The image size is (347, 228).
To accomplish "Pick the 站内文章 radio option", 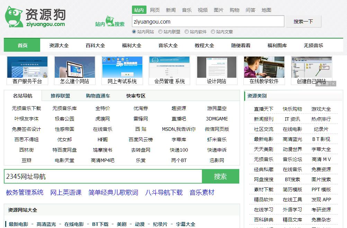I will 213,32.
